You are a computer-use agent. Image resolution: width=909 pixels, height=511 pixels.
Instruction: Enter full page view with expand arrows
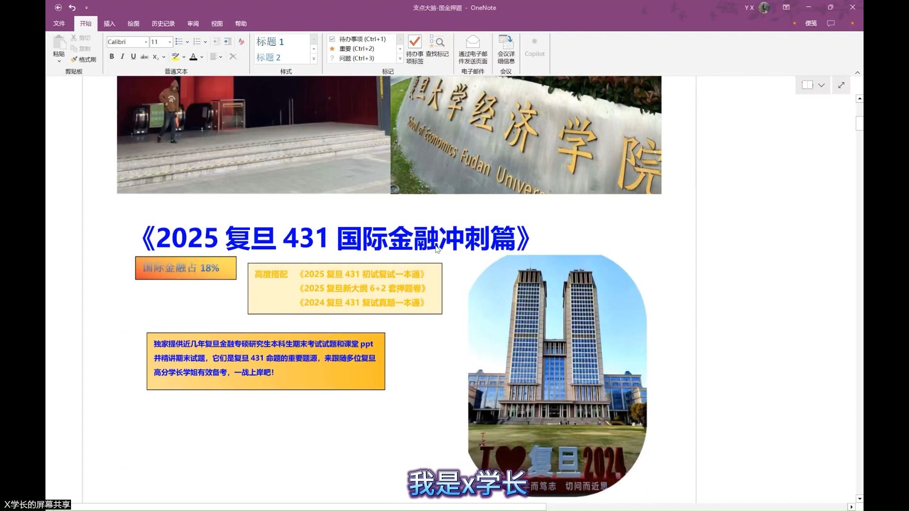coord(841,85)
